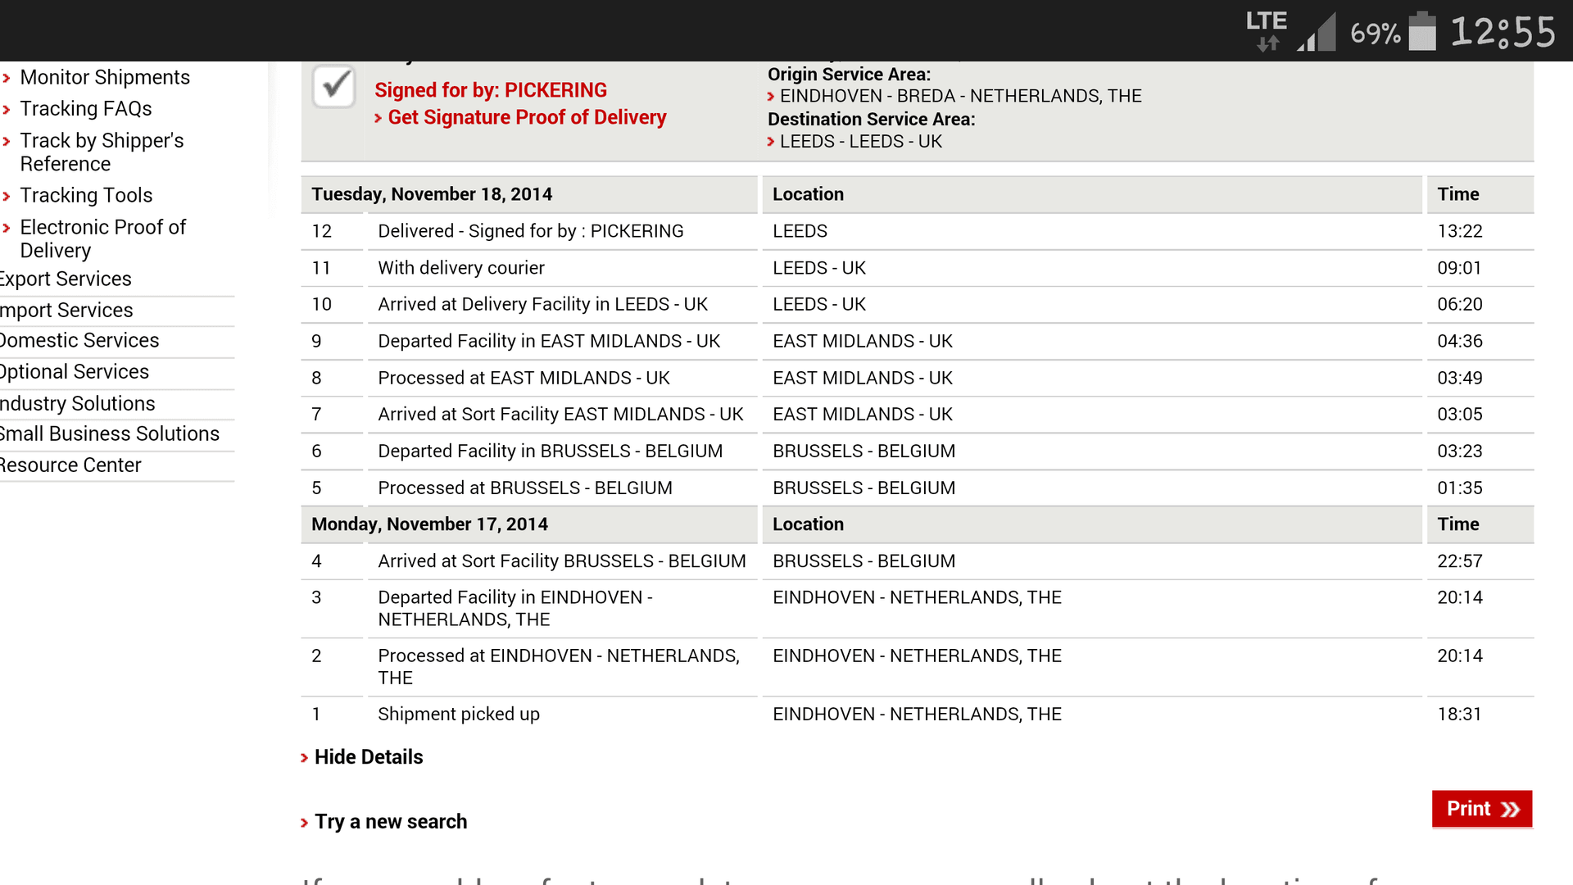1573x885 pixels.
Task: Open Export Services menu item
Action: tap(66, 279)
